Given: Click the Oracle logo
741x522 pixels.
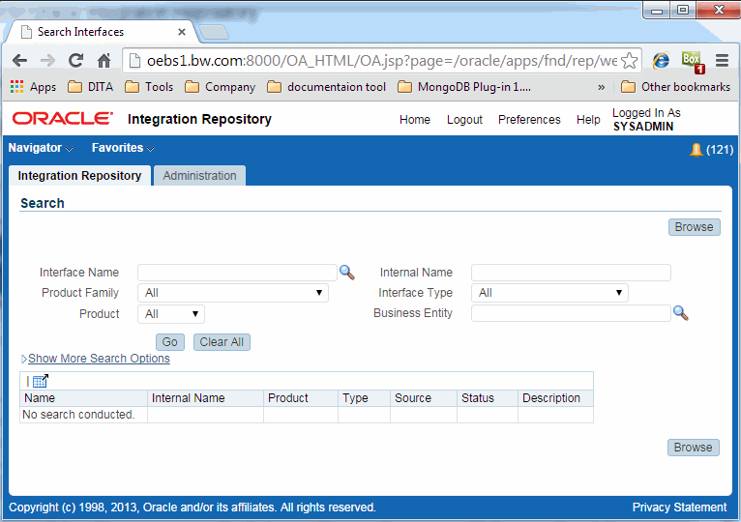Looking at the screenshot, I should pyautogui.click(x=62, y=119).
